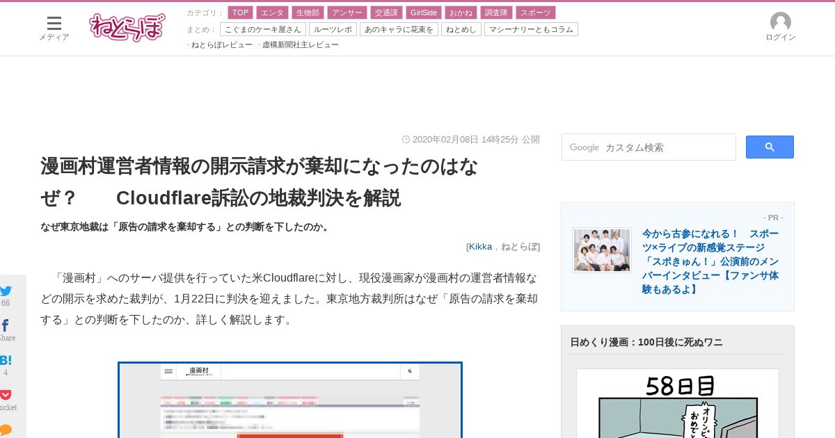Open comments via the orange bubble icon
The height and width of the screenshot is (438, 835).
6,430
